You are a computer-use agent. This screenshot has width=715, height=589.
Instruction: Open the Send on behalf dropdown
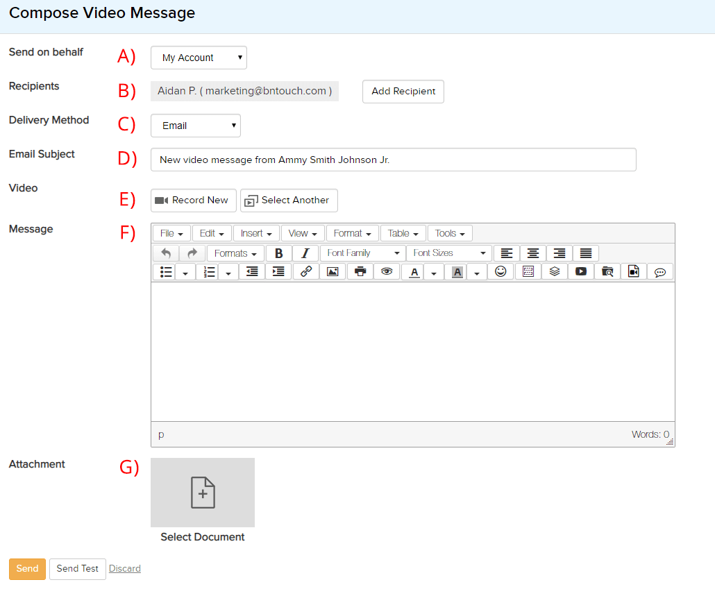click(x=199, y=58)
